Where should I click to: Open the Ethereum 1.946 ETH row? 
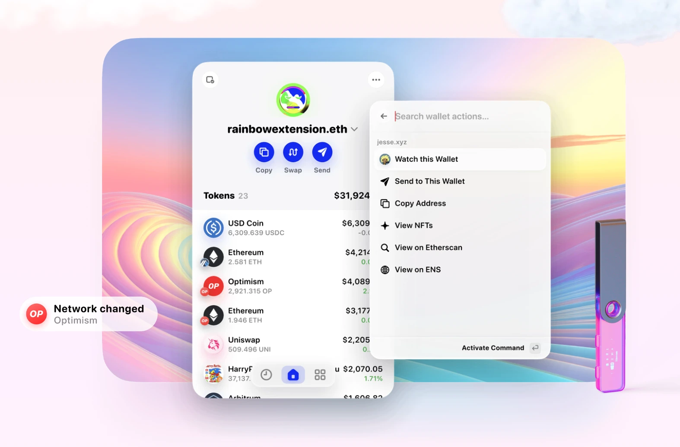[287, 315]
